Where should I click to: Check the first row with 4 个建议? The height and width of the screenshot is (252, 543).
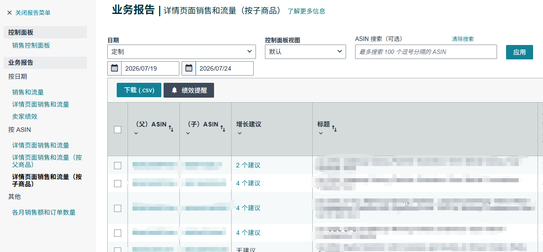click(118, 184)
